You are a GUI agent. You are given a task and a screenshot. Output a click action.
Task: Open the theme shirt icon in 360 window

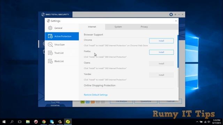click(171, 15)
